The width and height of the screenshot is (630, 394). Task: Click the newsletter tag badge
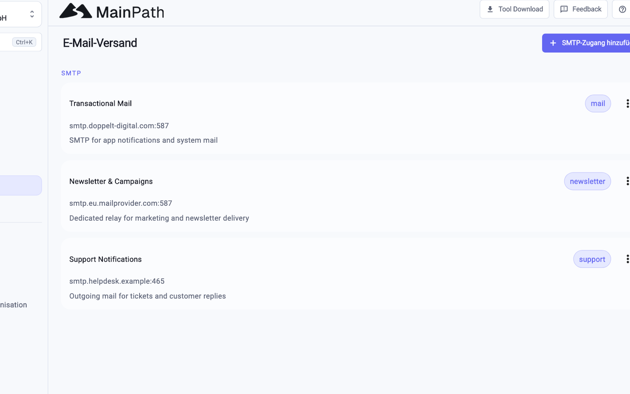point(587,181)
